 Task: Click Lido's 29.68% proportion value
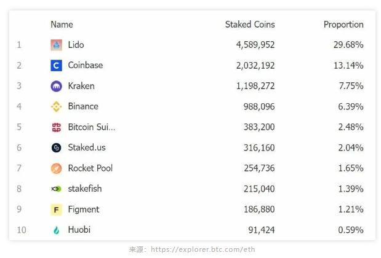tap(347, 45)
